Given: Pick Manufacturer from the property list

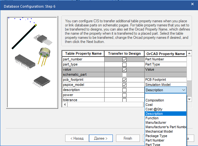Looking at the screenshot, I should click(156, 122).
